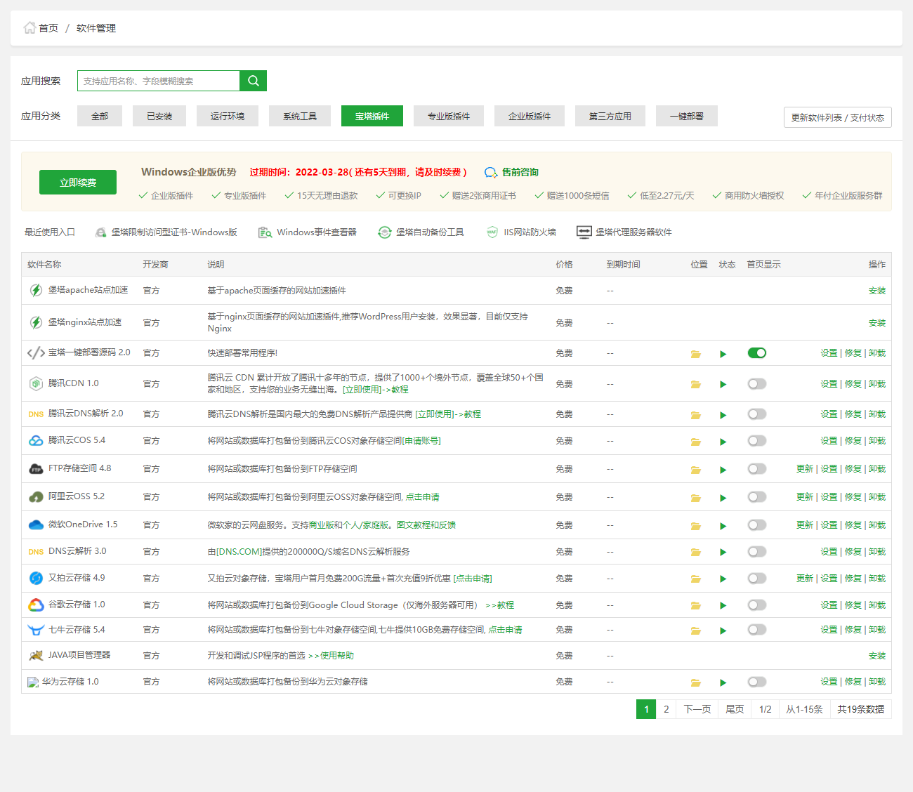Click the 宝塔一键部署源码 code icon
Viewport: 913px width, 792px height.
point(36,352)
